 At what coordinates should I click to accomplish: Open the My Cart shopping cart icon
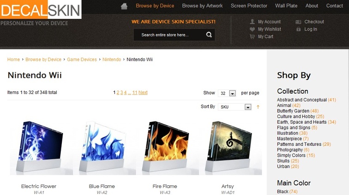252,36
